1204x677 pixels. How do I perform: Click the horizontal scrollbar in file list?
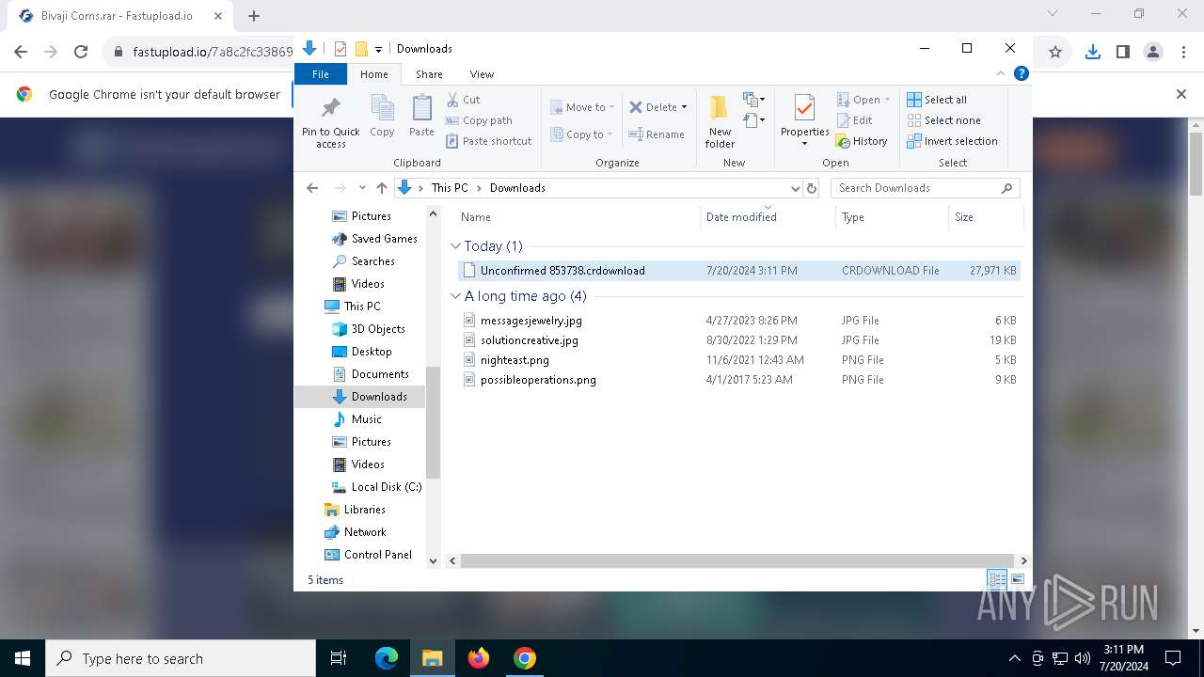(737, 560)
